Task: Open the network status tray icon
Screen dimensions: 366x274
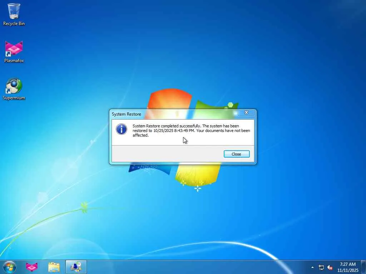Action: pos(321,268)
